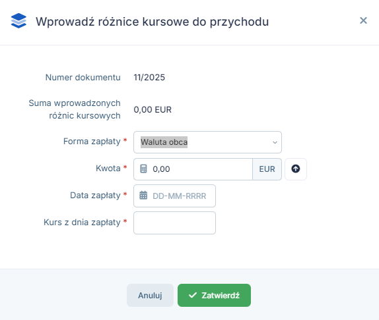Click the Kurs z dnia zapłaty label
The height and width of the screenshot is (320, 379).
click(82, 222)
